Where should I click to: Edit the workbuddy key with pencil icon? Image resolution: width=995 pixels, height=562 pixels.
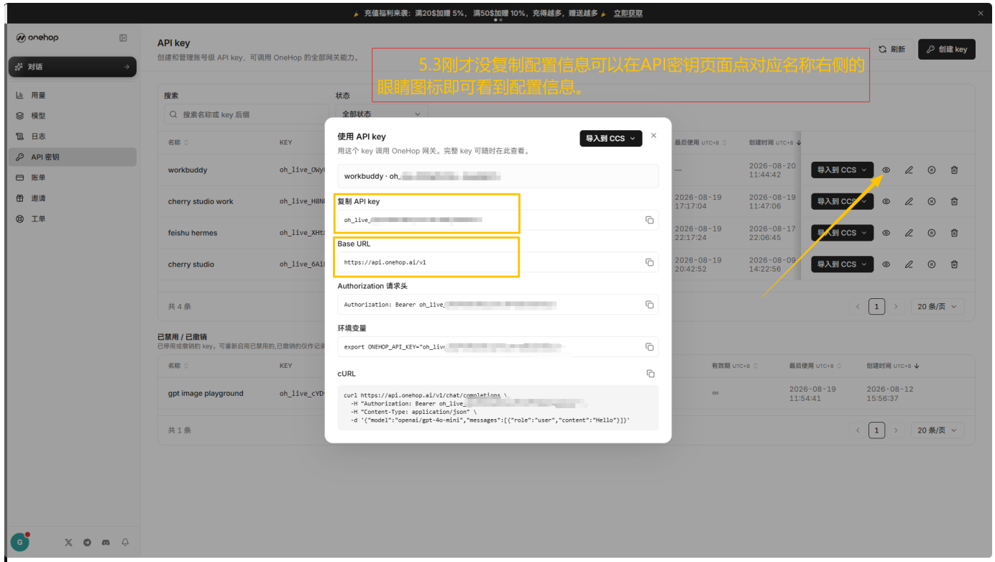[909, 170]
